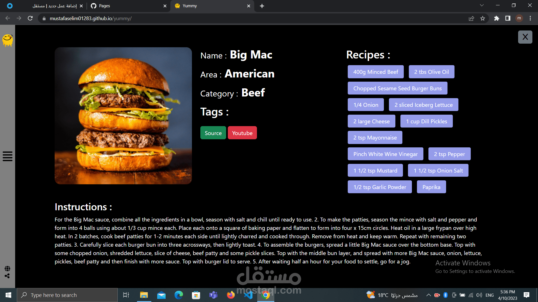Click the Yummy logo icon

(8, 40)
